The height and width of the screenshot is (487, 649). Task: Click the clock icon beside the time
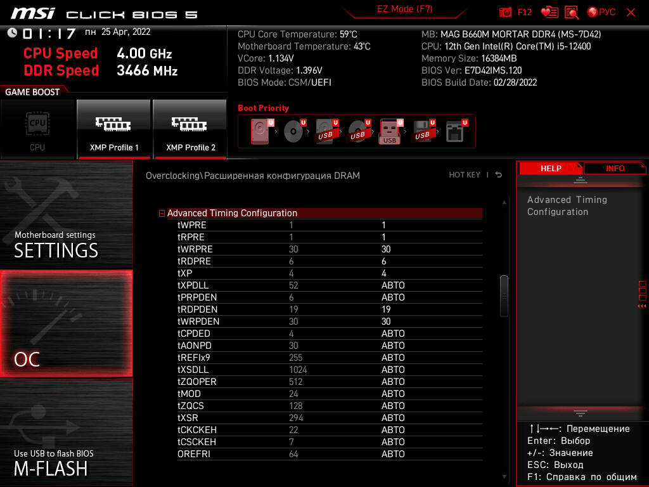click(x=12, y=33)
